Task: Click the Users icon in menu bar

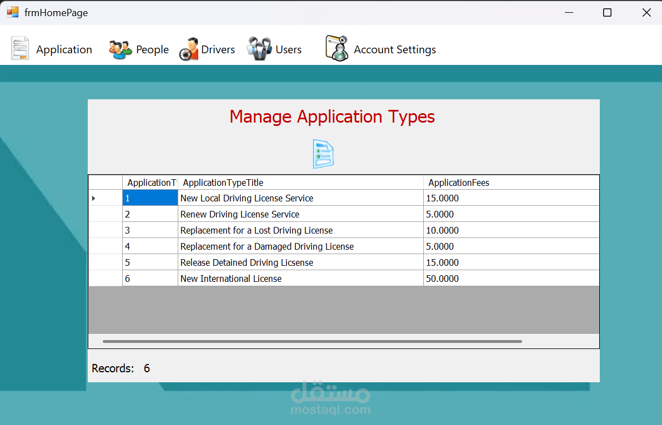Action: 259,49
